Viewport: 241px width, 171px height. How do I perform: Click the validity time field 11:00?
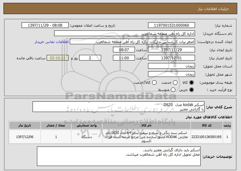pyautogui.click(x=124, y=58)
